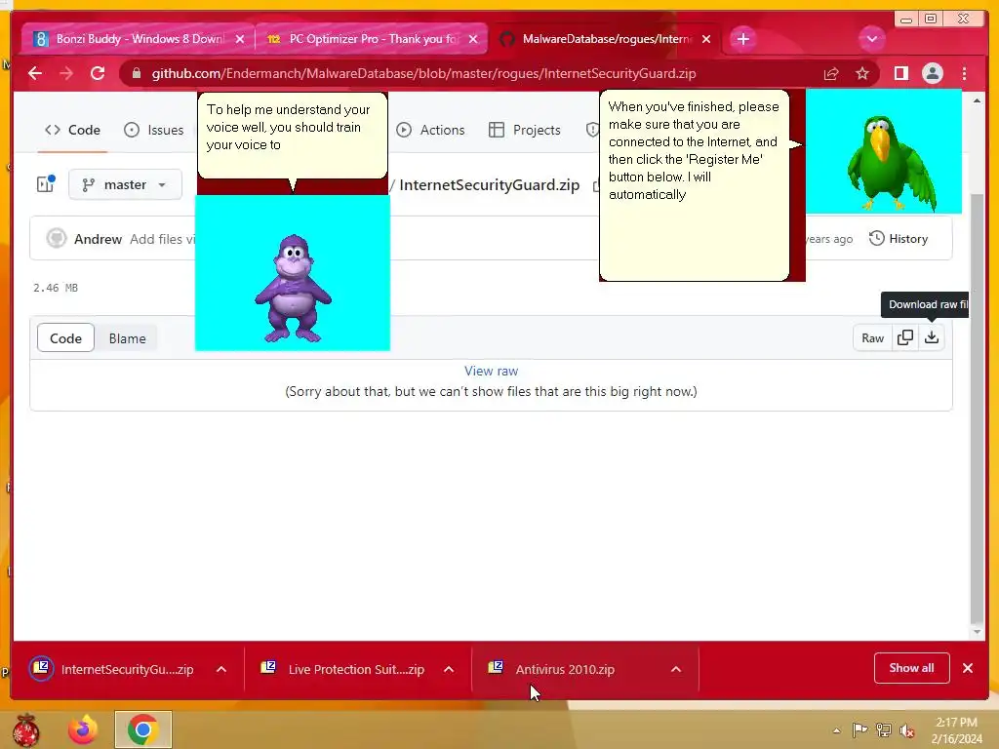The height and width of the screenshot is (749, 999).
Task: Click the browser forward arrow
Action: (66, 73)
